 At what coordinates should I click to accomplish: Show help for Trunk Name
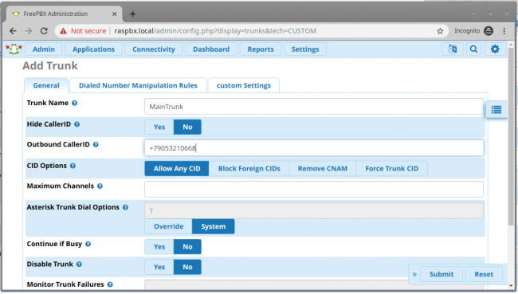tap(75, 103)
